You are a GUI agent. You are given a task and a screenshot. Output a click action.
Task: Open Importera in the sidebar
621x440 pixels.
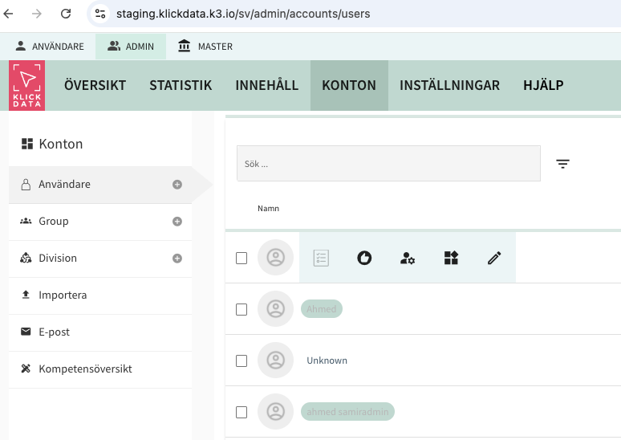pos(63,295)
